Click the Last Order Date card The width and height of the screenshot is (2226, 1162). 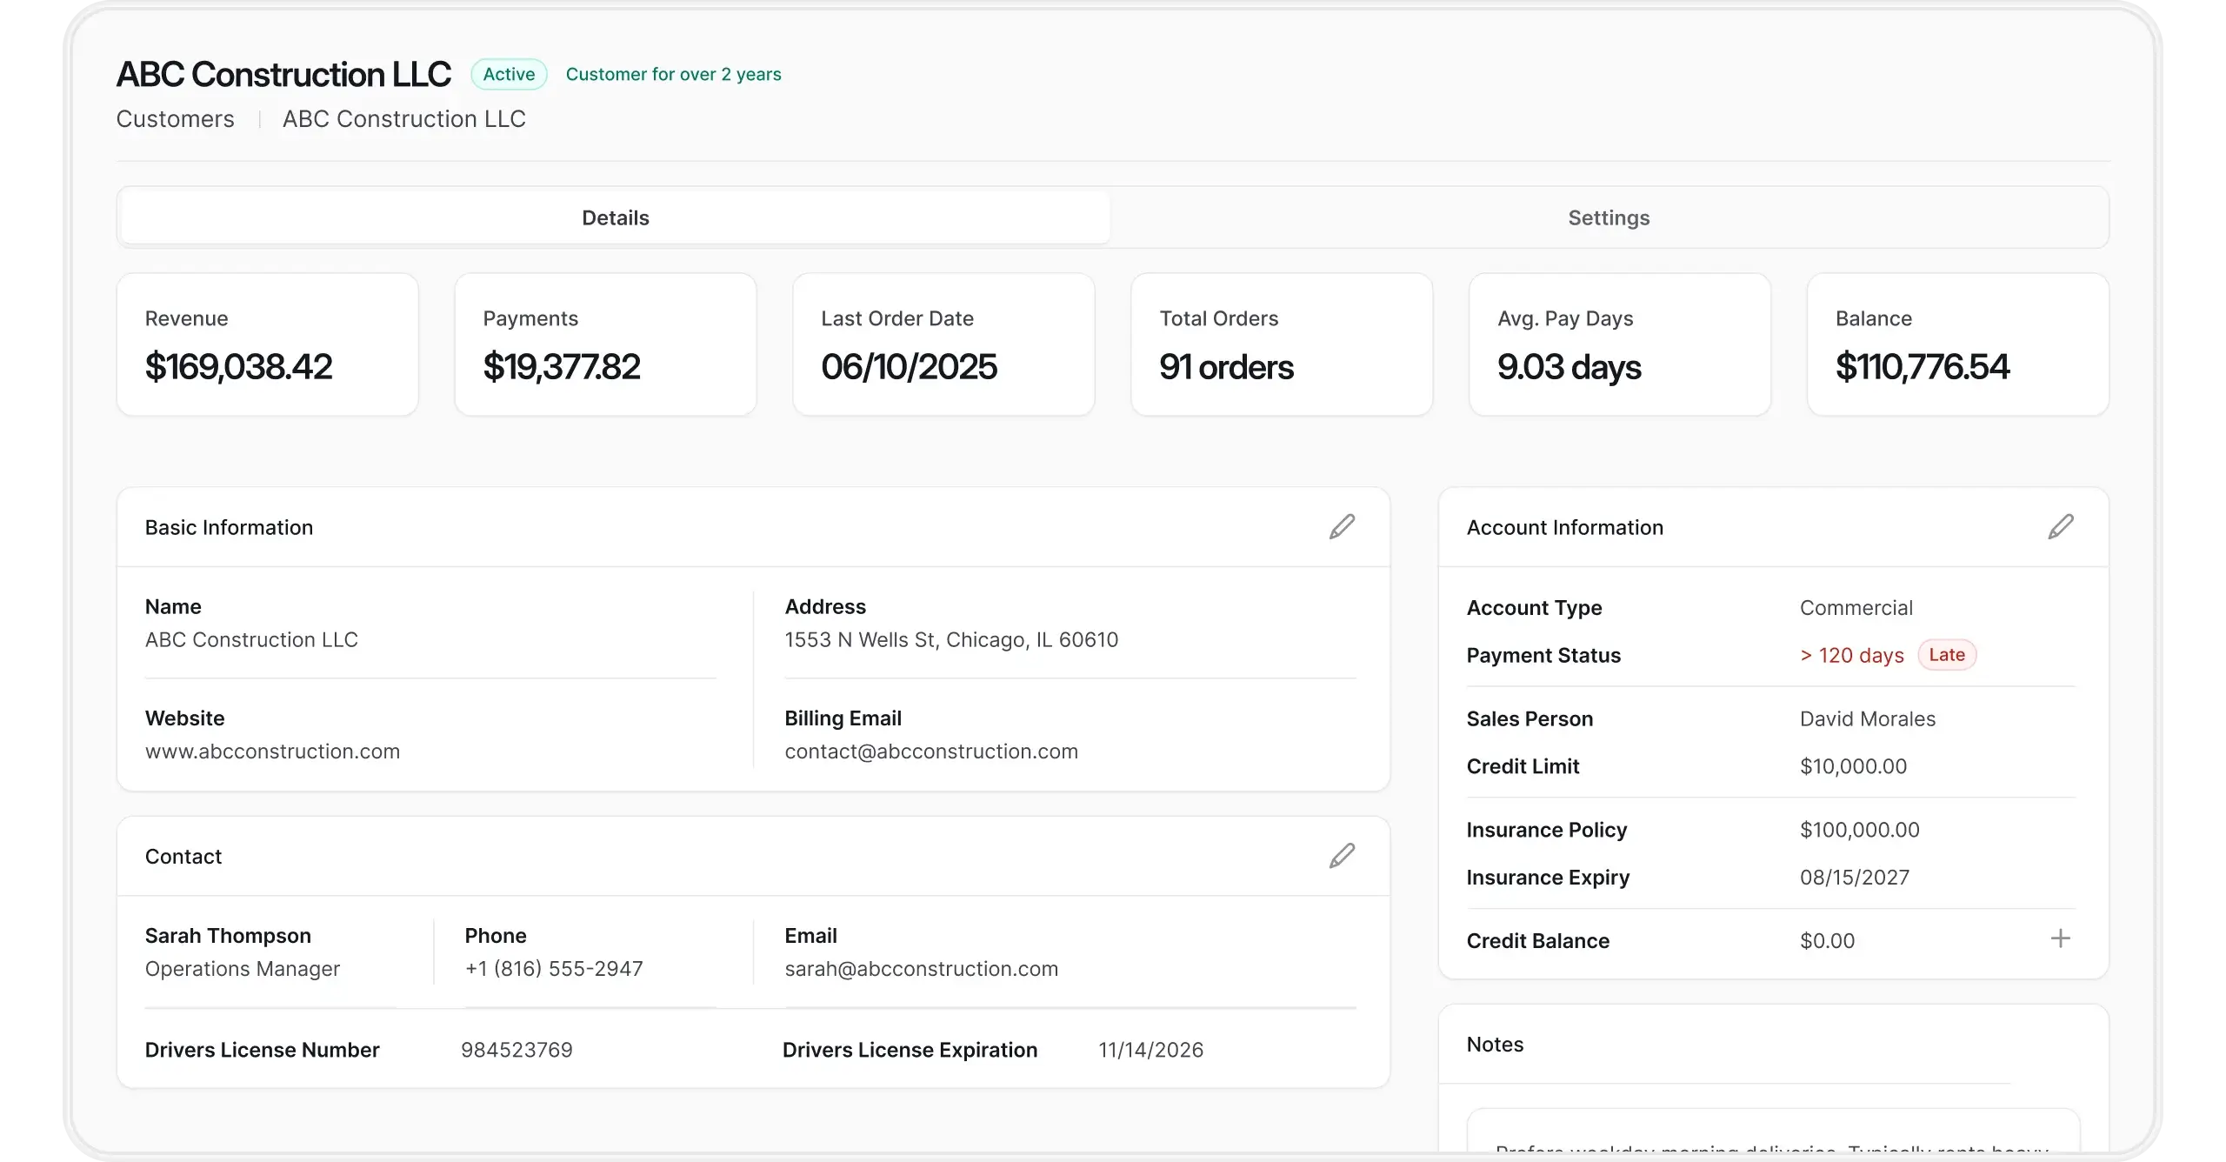click(943, 344)
